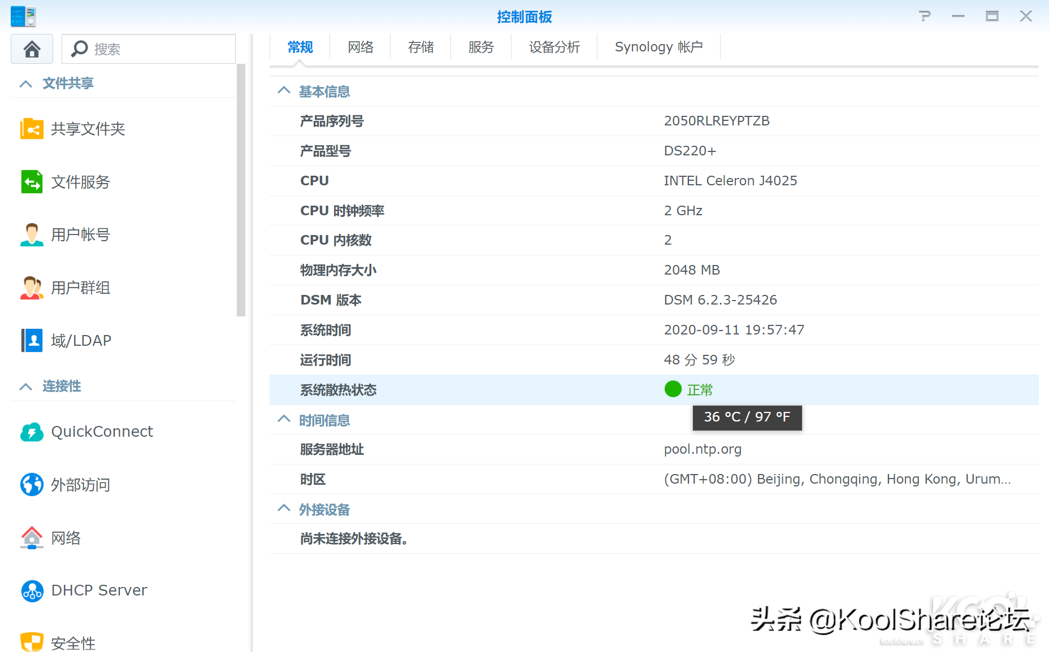Collapse the 基本信息 section

(x=284, y=91)
